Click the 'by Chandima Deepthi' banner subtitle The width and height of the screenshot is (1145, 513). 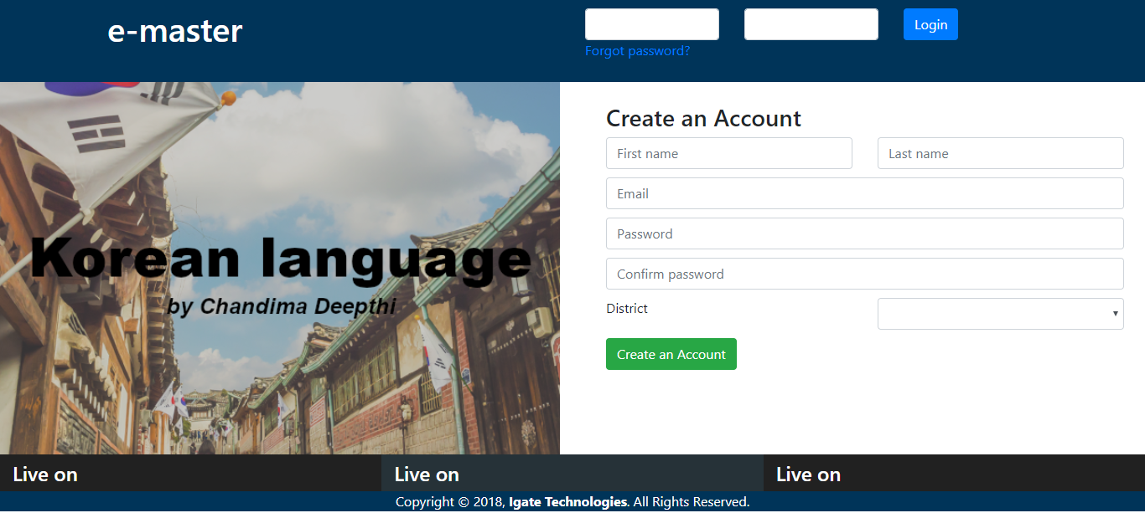pyautogui.click(x=281, y=306)
